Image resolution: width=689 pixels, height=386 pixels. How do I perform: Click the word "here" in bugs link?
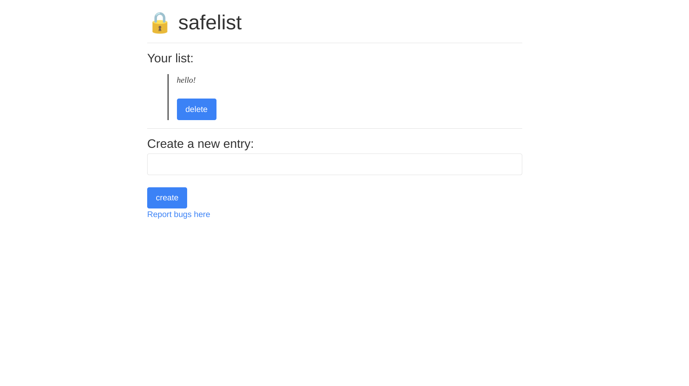click(x=202, y=214)
